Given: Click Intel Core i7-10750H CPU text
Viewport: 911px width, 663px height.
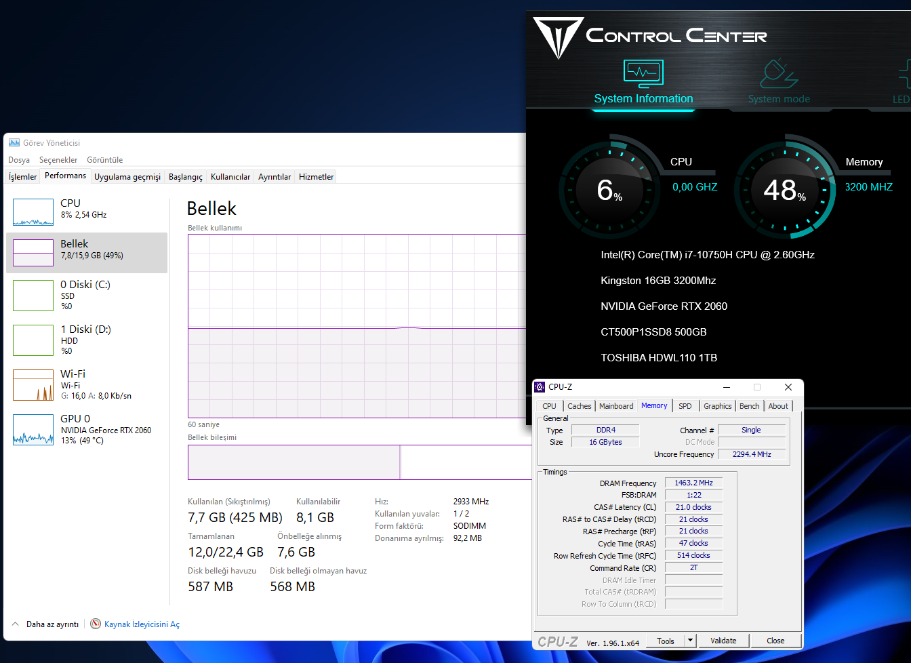Looking at the screenshot, I should [708, 255].
